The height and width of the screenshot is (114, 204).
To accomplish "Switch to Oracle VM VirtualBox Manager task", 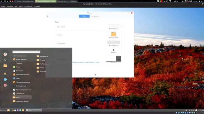I will [24, 1].
